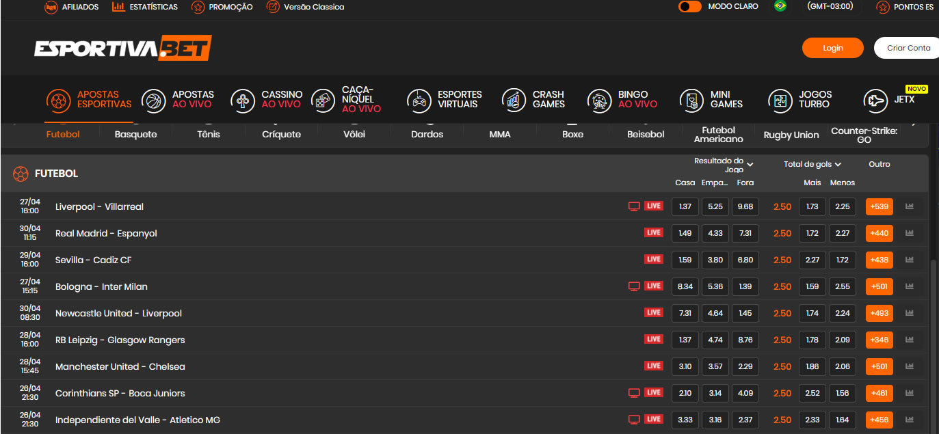
Task: Select the Dardos sport tab
Action: pyautogui.click(x=427, y=134)
